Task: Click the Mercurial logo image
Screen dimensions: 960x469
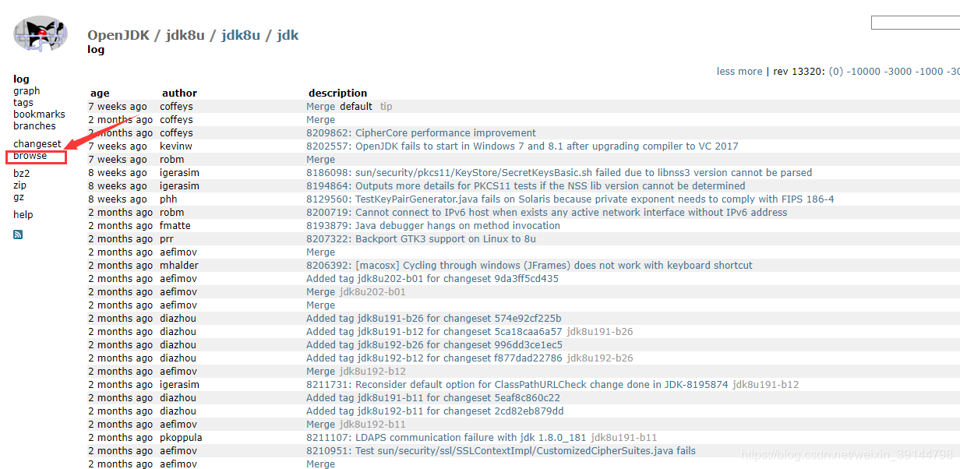Action: [41, 35]
